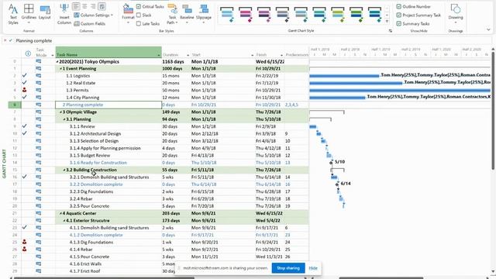This screenshot has width=496, height=279.
Task: Select the 2 Planning complete task cell
Action: click(108, 105)
